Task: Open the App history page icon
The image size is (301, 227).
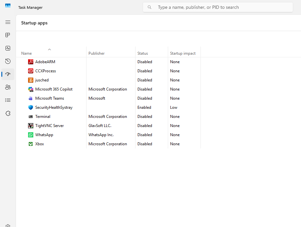Action: (8, 61)
